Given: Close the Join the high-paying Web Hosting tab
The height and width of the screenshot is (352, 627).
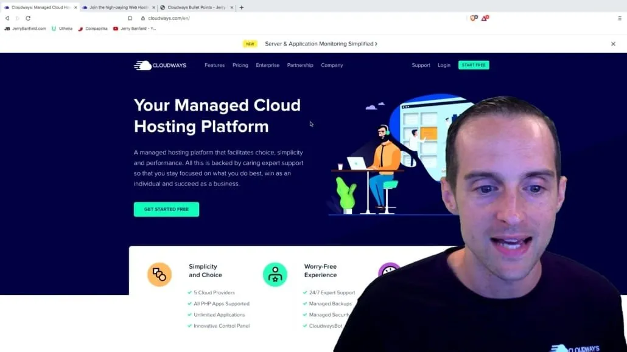Looking at the screenshot, I should [153, 7].
